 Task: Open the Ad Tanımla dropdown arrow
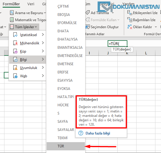(113, 13)
